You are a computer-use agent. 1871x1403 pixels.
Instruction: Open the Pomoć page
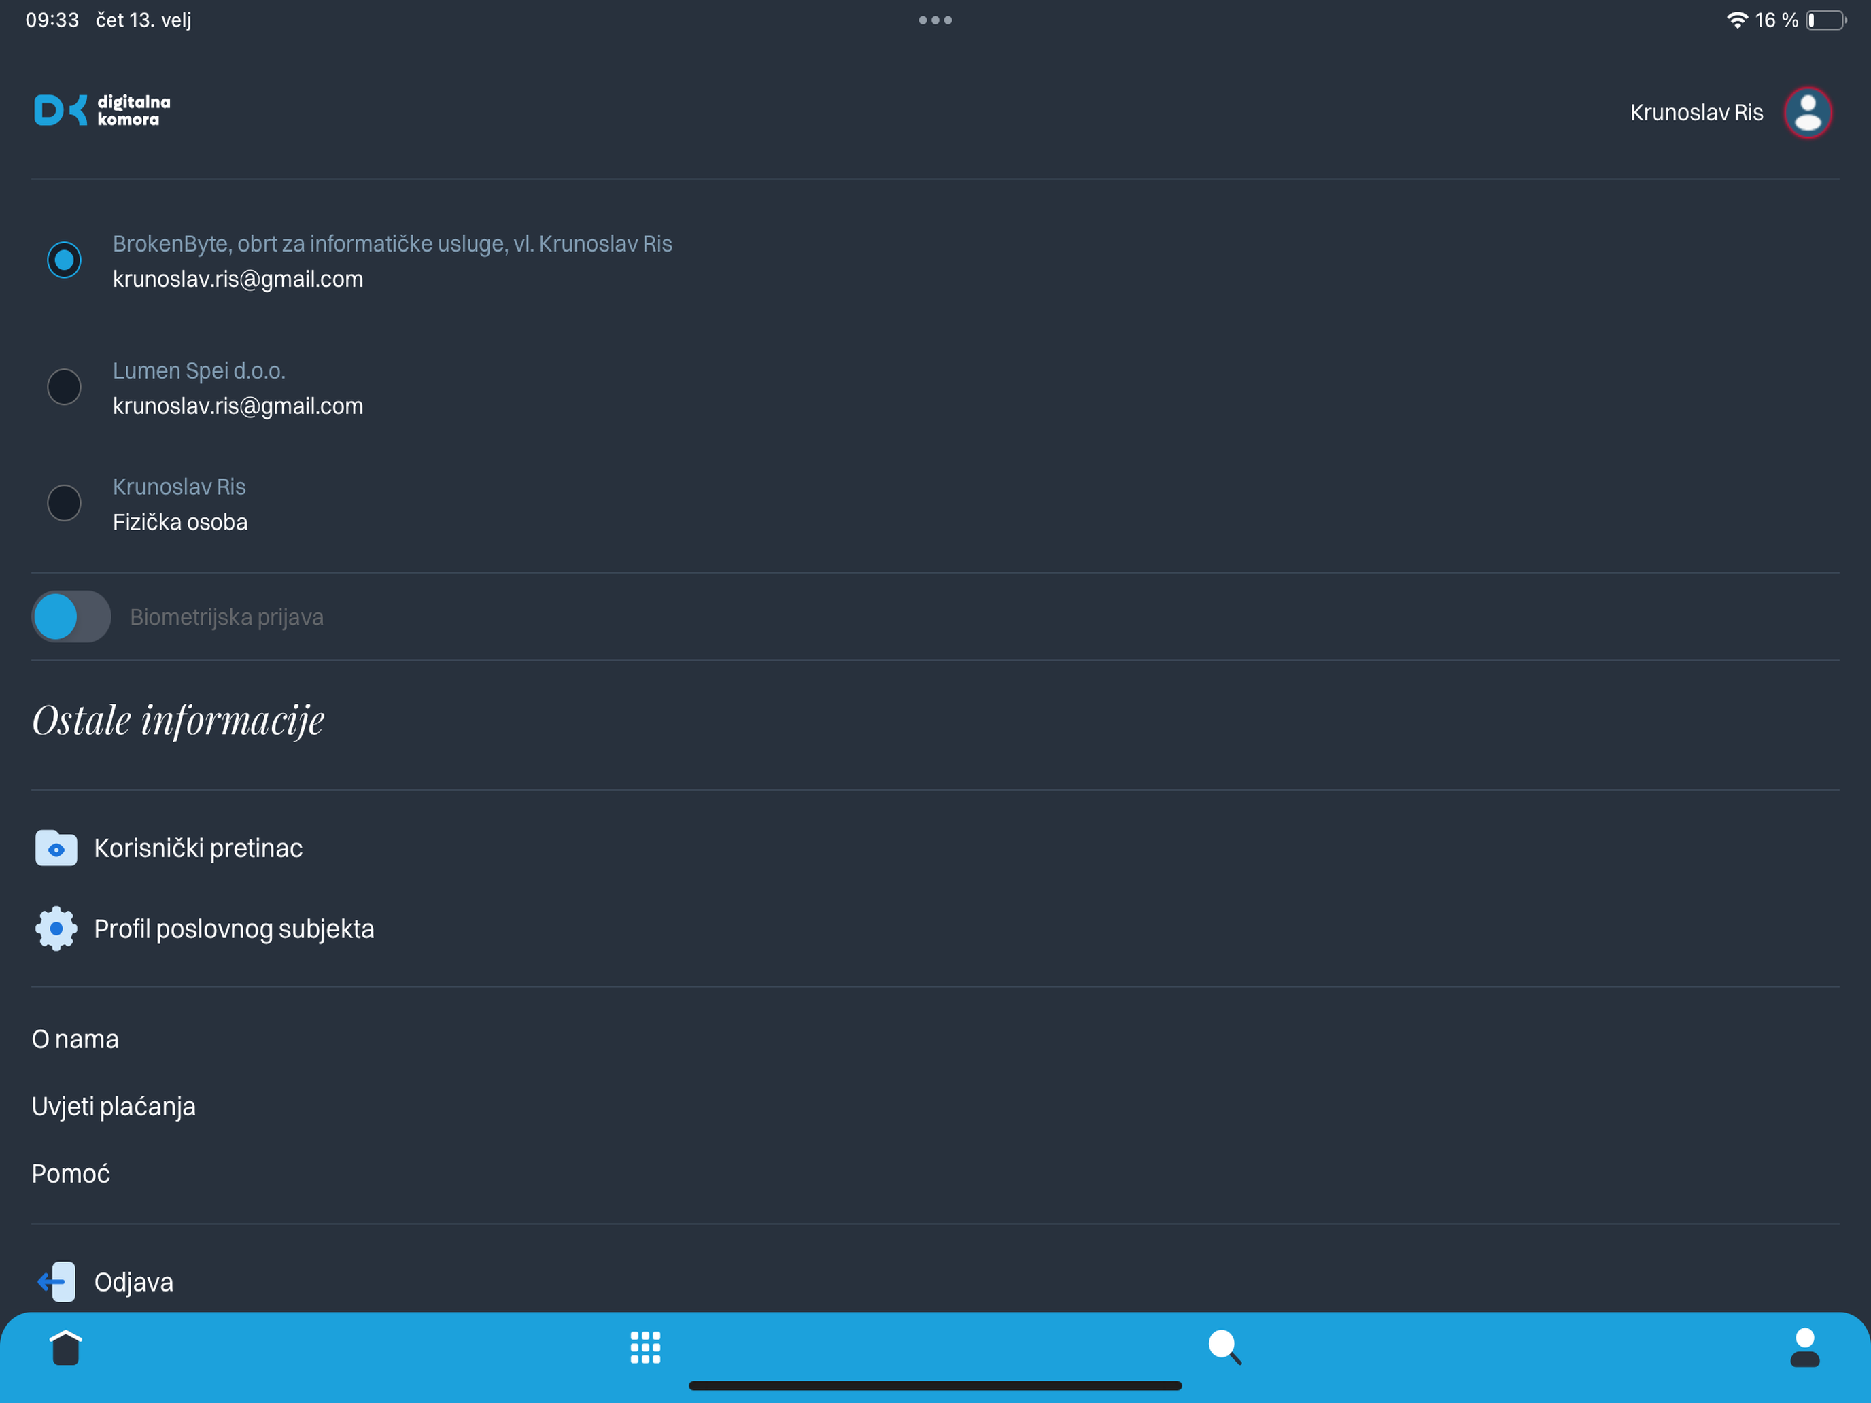[x=71, y=1174]
